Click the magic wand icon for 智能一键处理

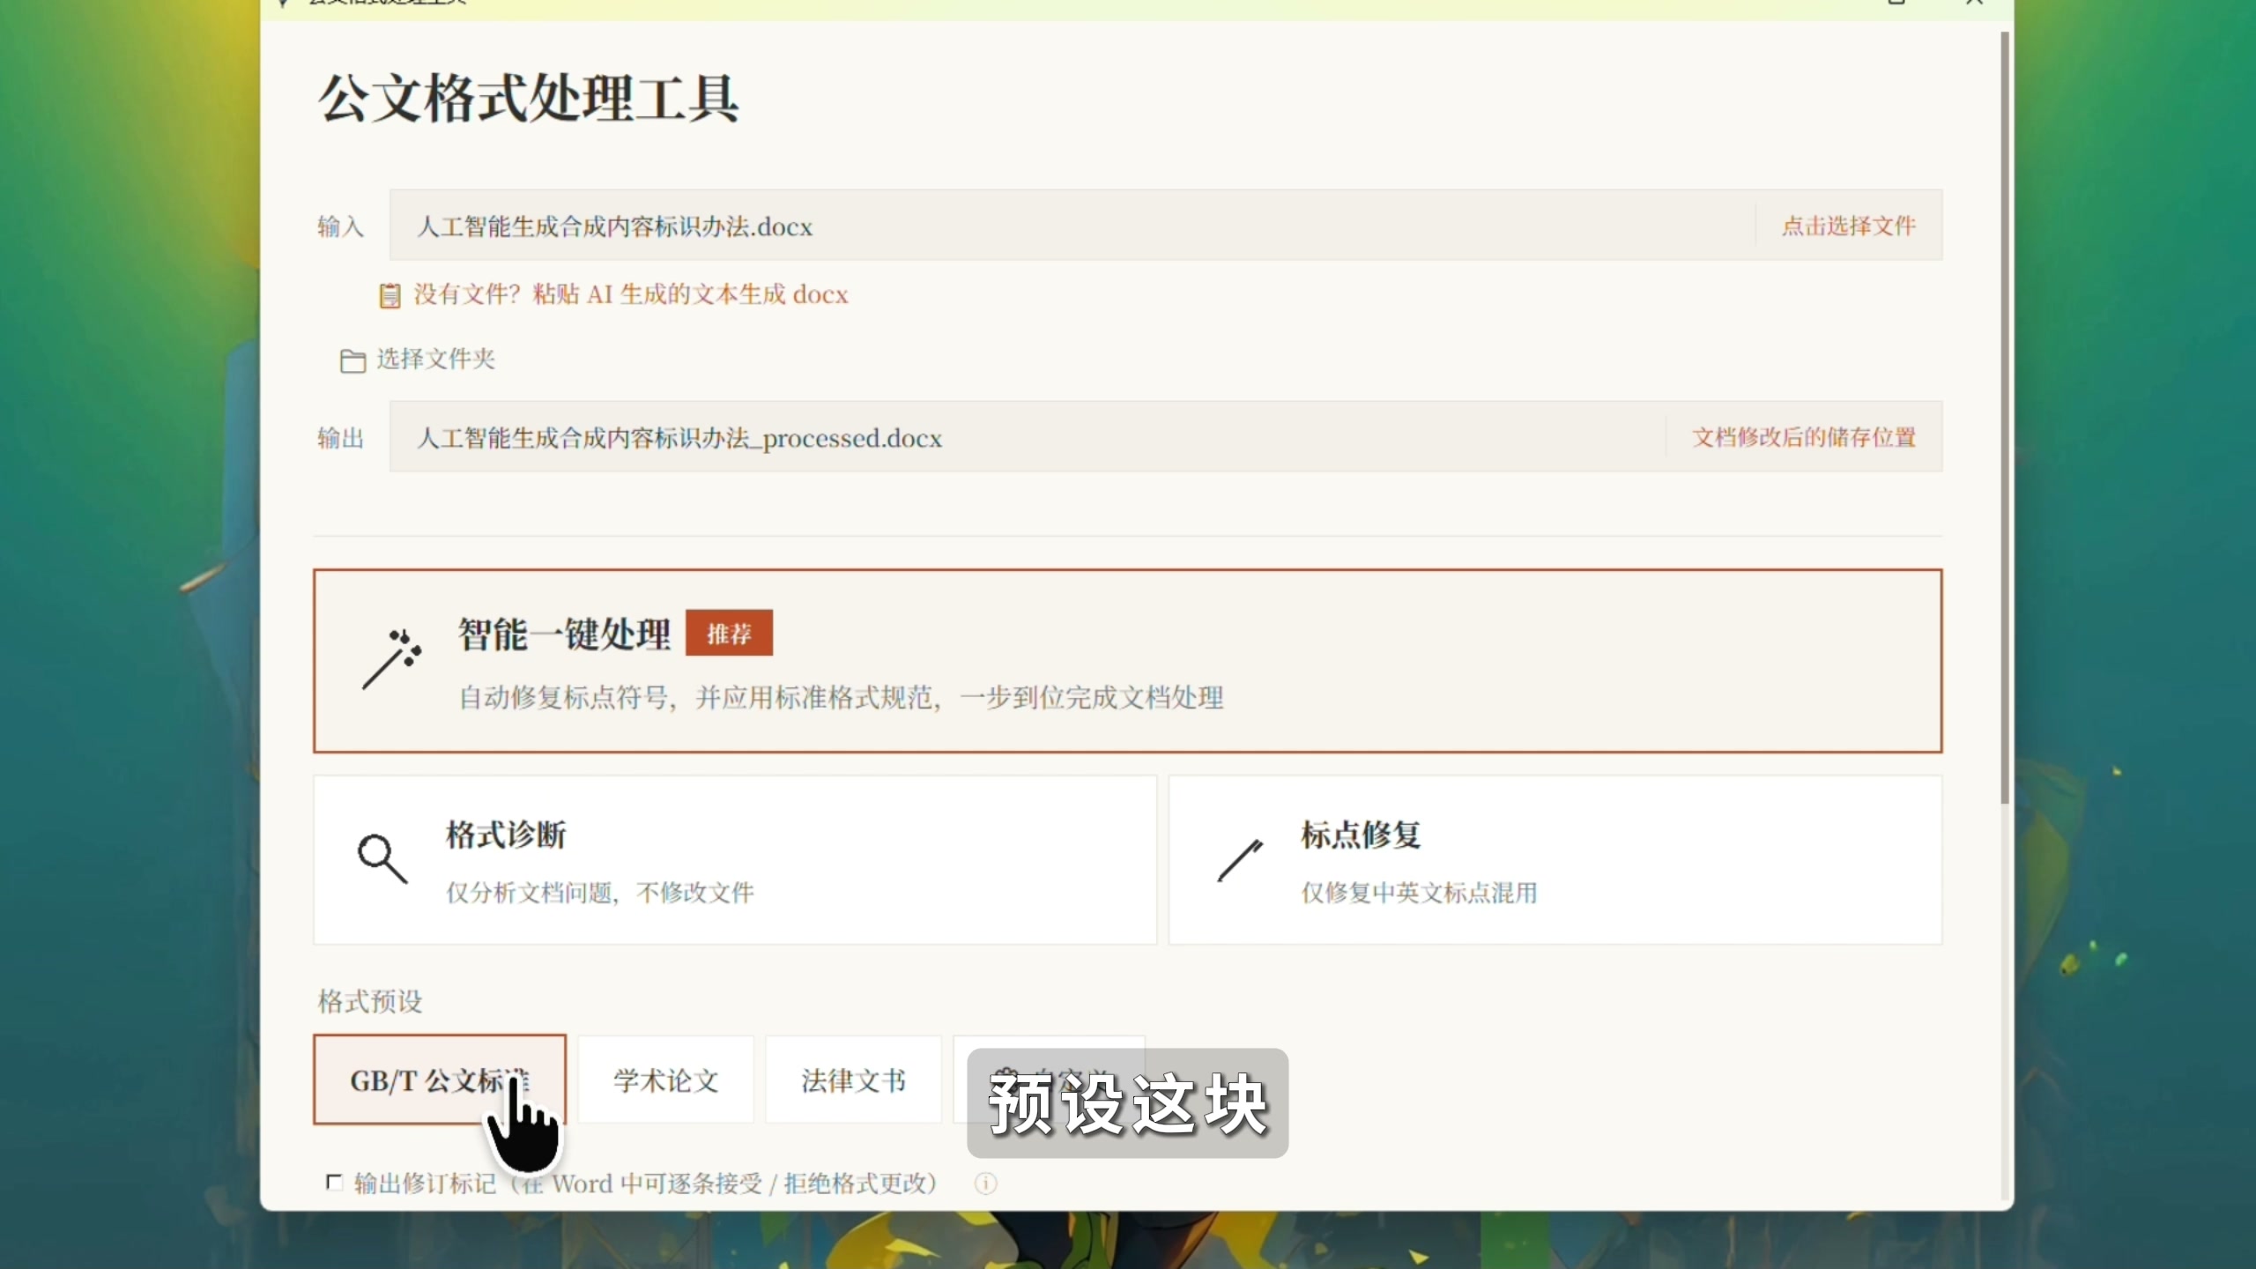(x=392, y=659)
